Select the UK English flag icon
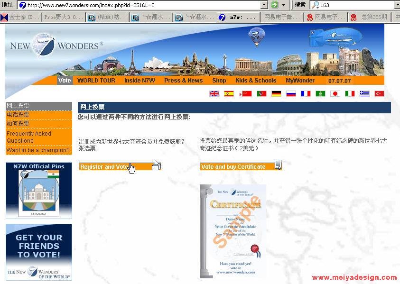This screenshot has height=284, width=400. coord(214,94)
